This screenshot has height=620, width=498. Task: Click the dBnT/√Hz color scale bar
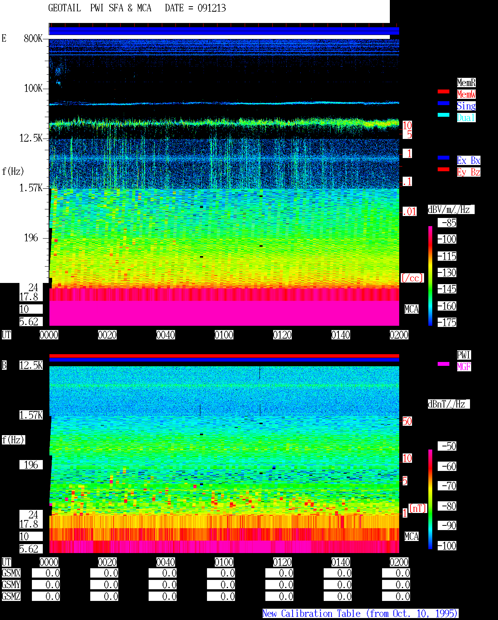point(430,499)
